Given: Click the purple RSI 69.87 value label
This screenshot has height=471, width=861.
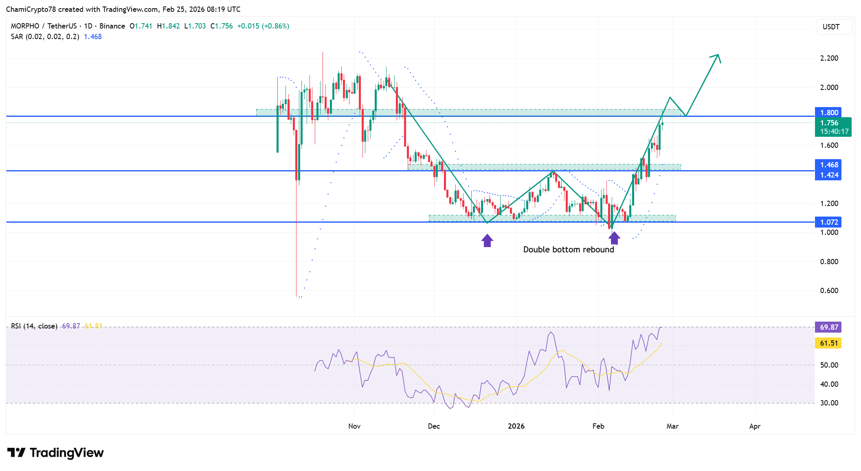Looking at the screenshot, I should [x=828, y=327].
